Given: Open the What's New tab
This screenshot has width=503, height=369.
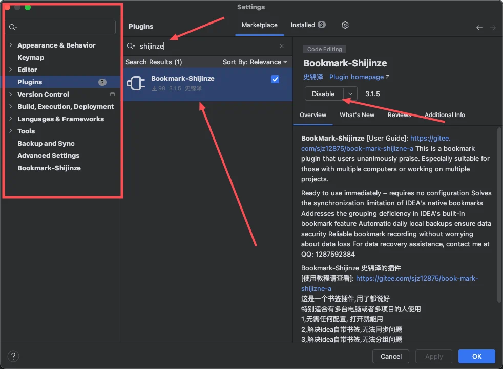Looking at the screenshot, I should coord(357,115).
